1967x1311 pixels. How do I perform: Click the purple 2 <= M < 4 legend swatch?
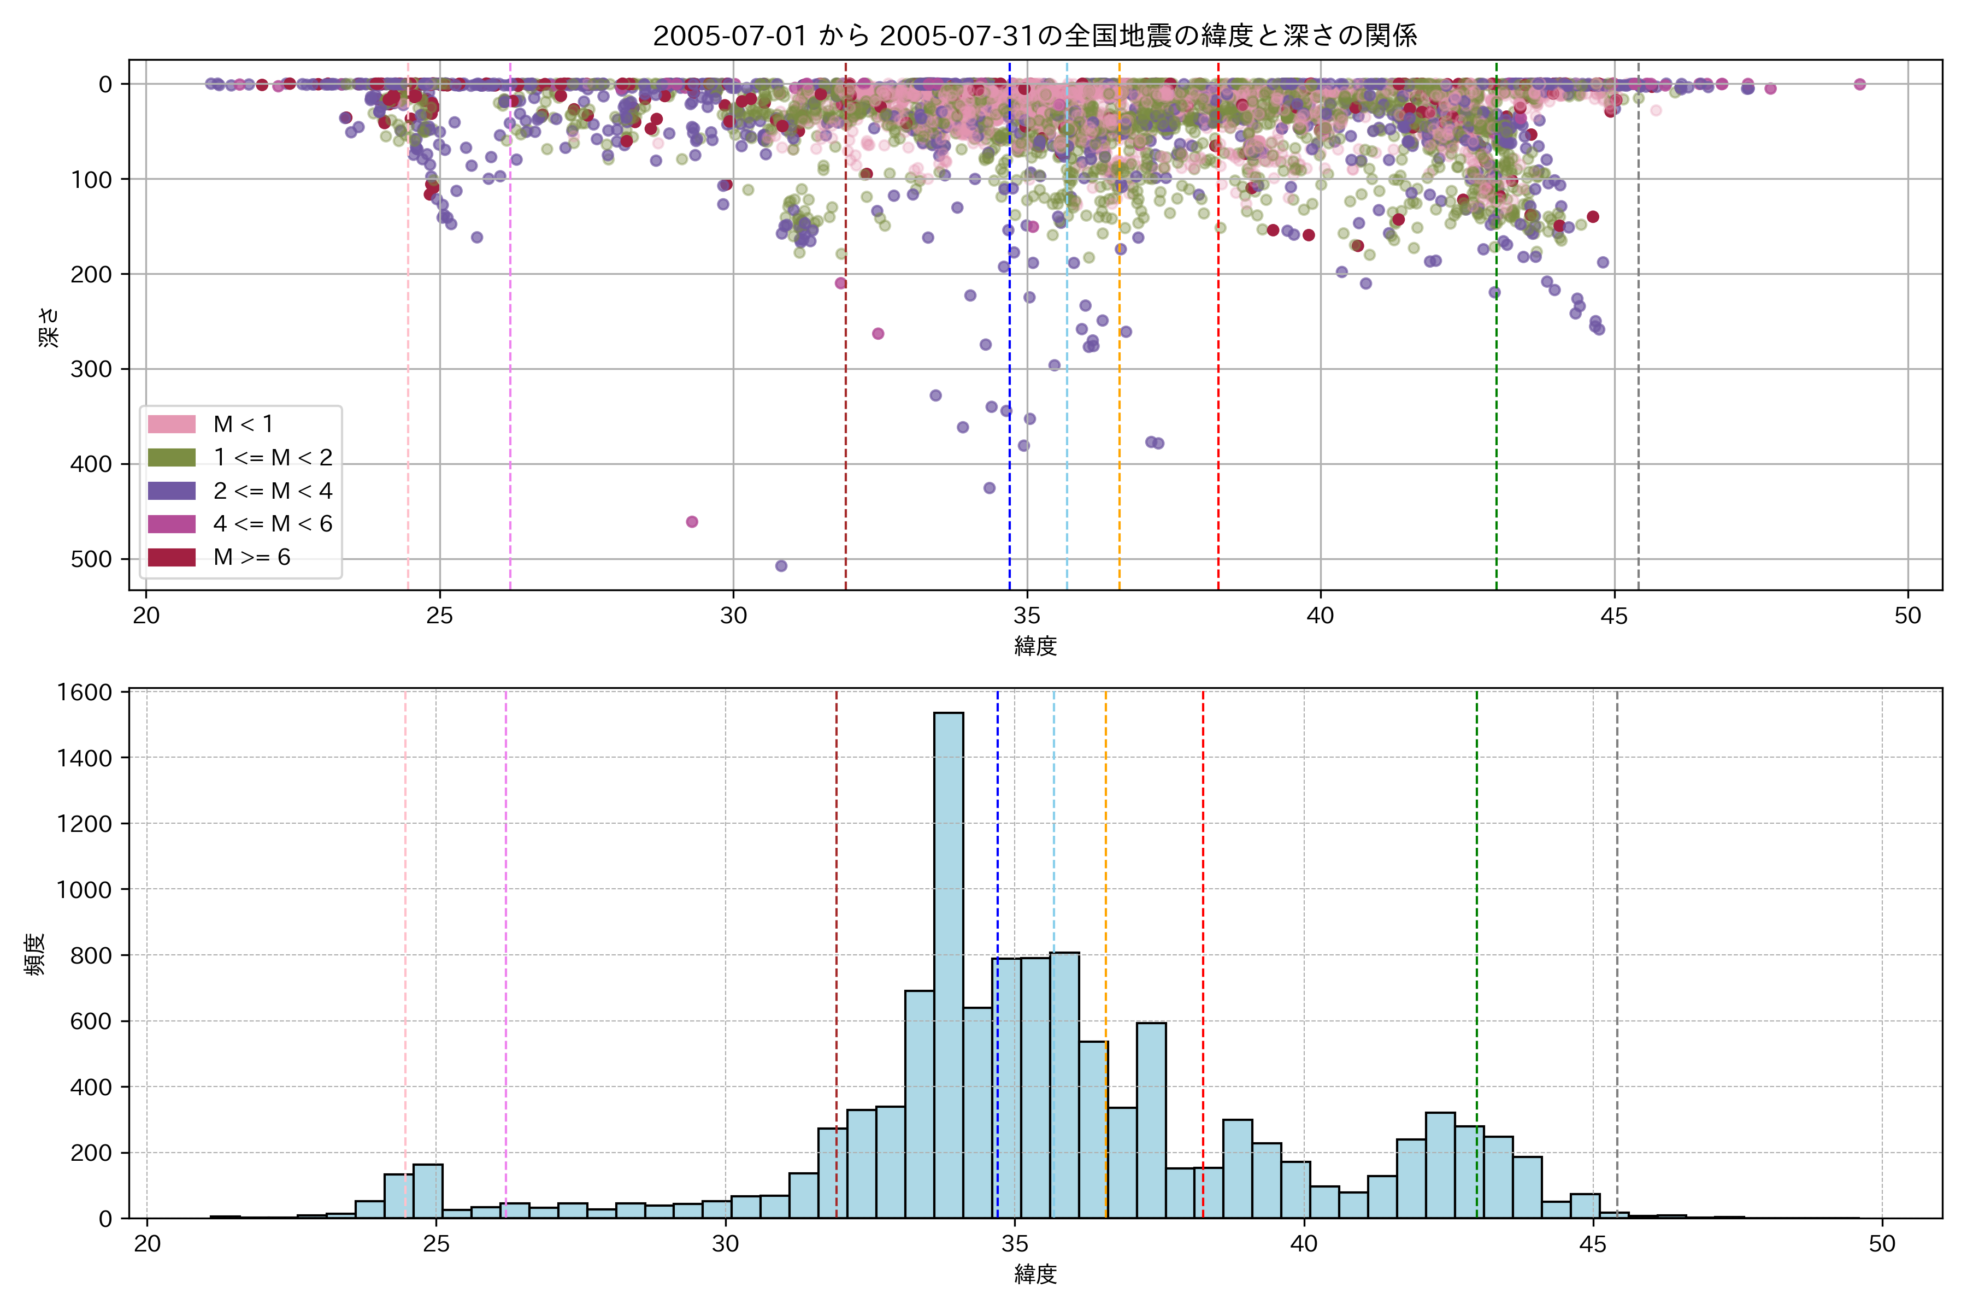click(x=172, y=491)
